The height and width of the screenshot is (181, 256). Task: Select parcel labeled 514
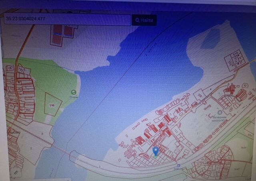[236, 54]
